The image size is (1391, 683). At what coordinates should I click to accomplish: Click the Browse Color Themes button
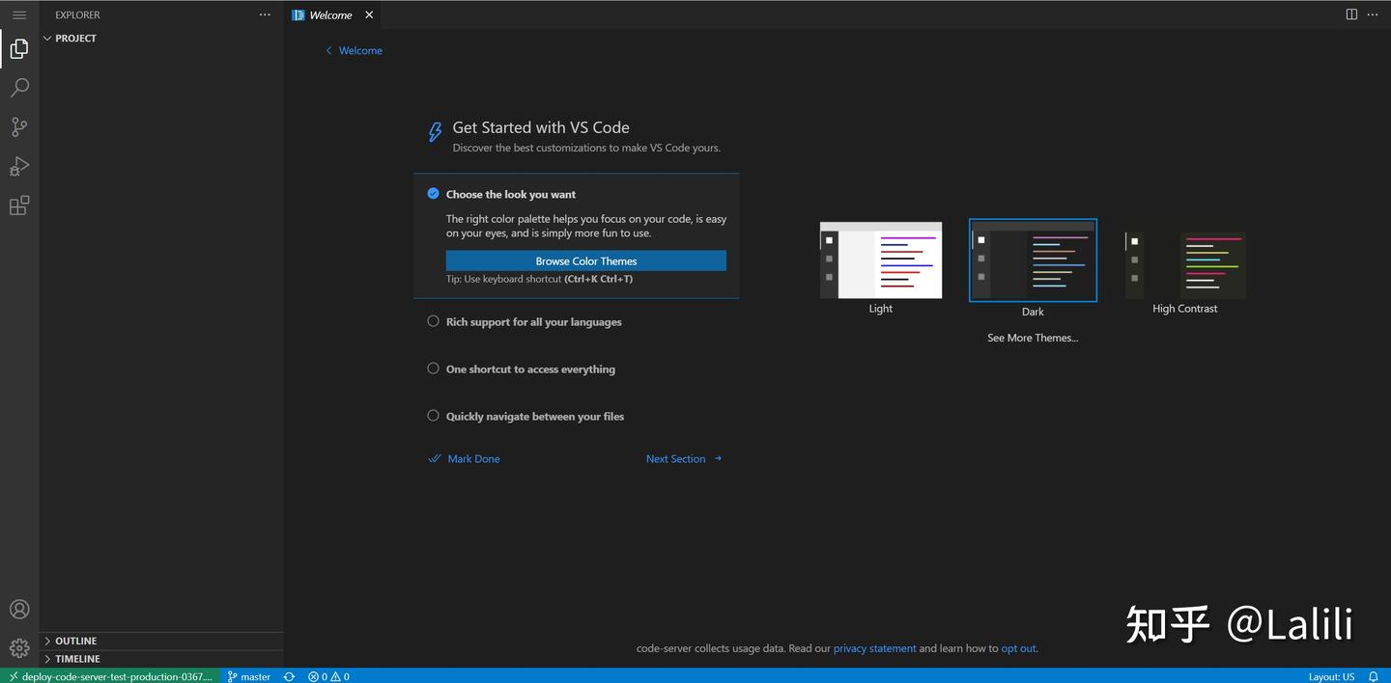click(x=585, y=261)
